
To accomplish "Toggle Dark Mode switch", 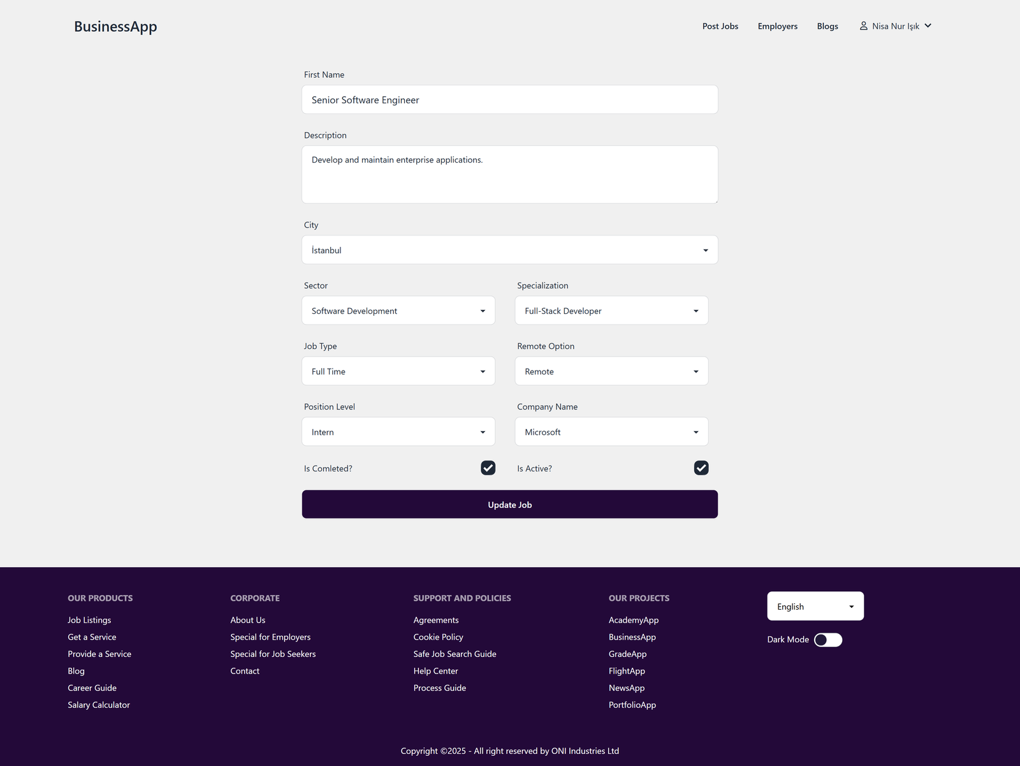I will pyautogui.click(x=827, y=640).
